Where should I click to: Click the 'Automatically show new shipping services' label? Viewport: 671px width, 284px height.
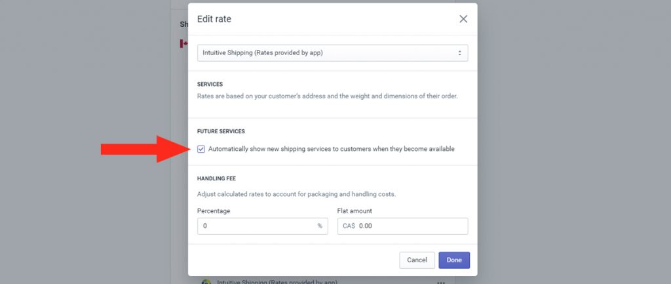click(331, 149)
